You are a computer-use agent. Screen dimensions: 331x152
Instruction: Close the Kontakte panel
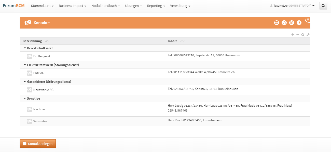pos(308,19)
